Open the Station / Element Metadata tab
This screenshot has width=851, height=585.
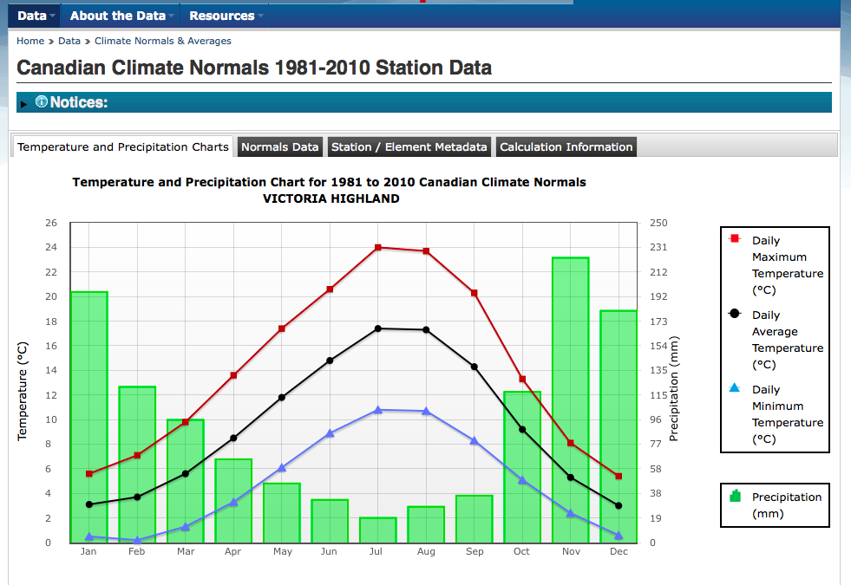click(x=409, y=147)
